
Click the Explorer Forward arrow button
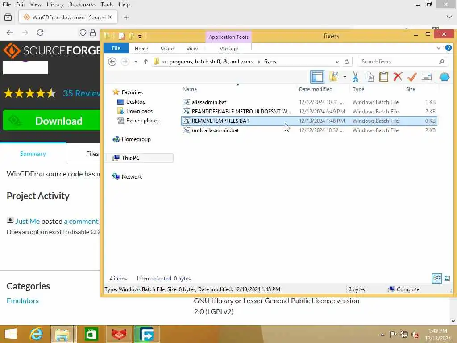(x=125, y=62)
